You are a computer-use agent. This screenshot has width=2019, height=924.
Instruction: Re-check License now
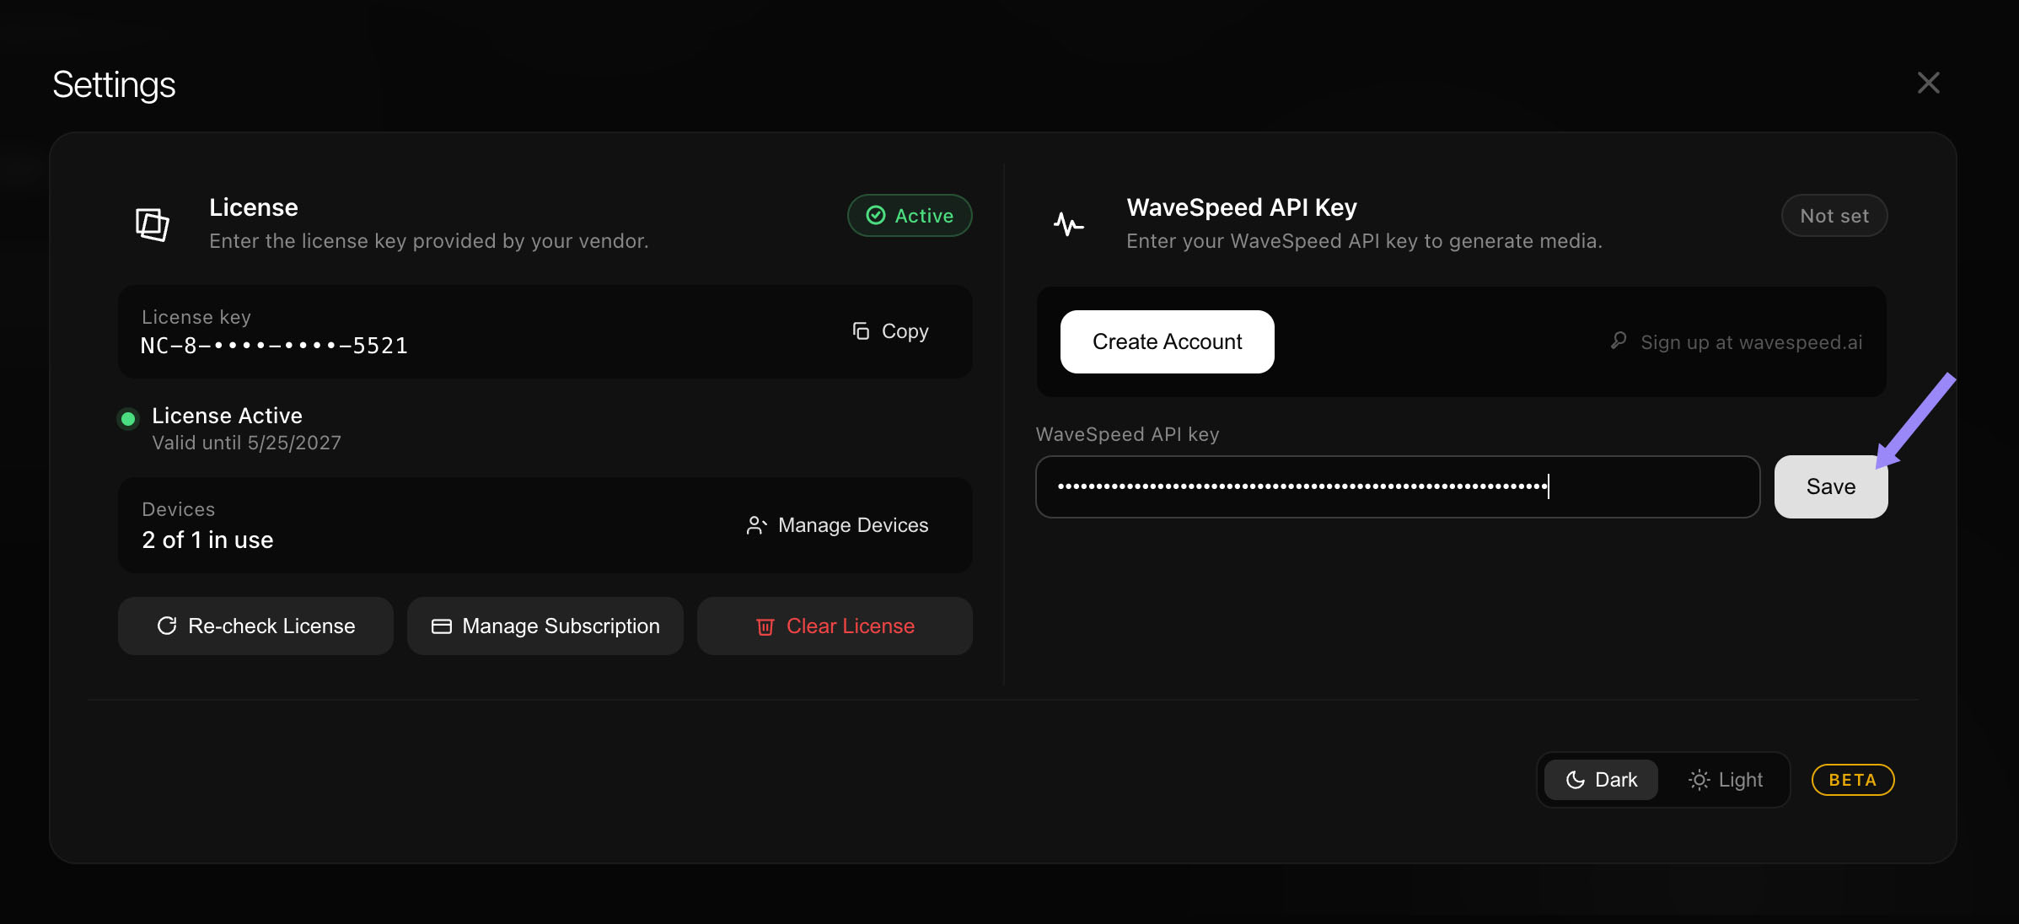[255, 626]
